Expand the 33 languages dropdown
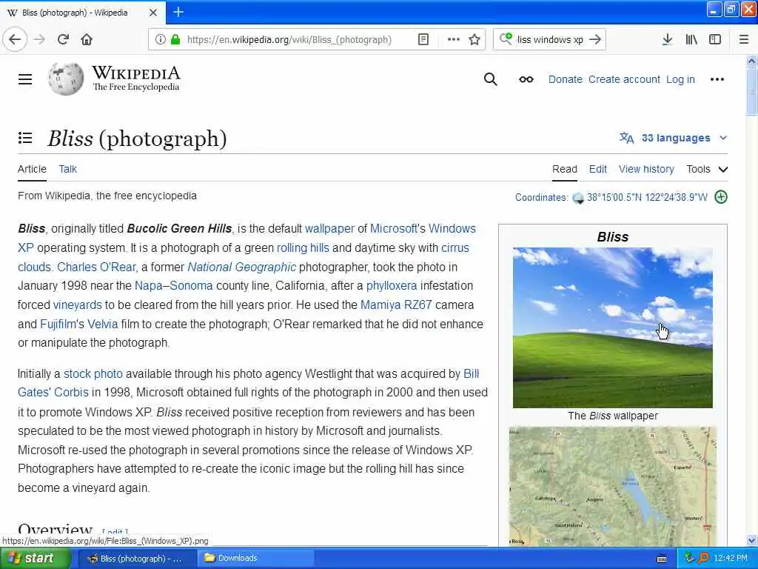Image resolution: width=758 pixels, height=569 pixels. [674, 138]
